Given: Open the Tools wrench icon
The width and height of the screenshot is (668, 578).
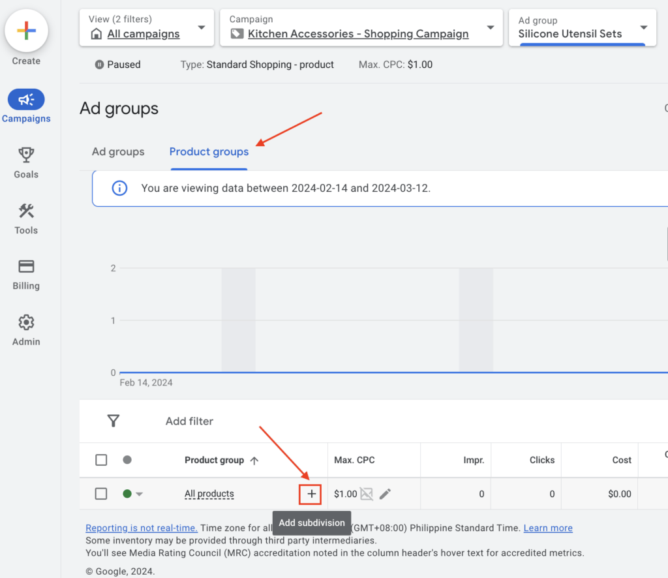Looking at the screenshot, I should (x=26, y=211).
